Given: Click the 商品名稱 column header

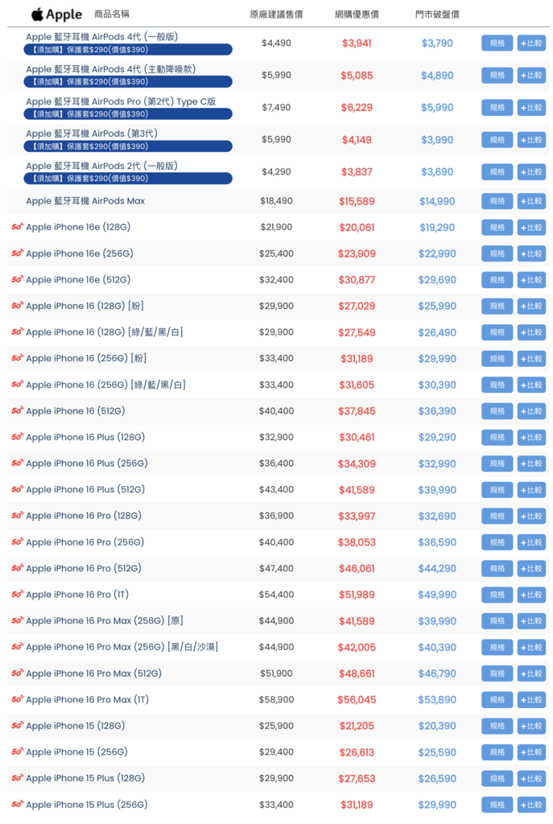Looking at the screenshot, I should click(x=111, y=14).
